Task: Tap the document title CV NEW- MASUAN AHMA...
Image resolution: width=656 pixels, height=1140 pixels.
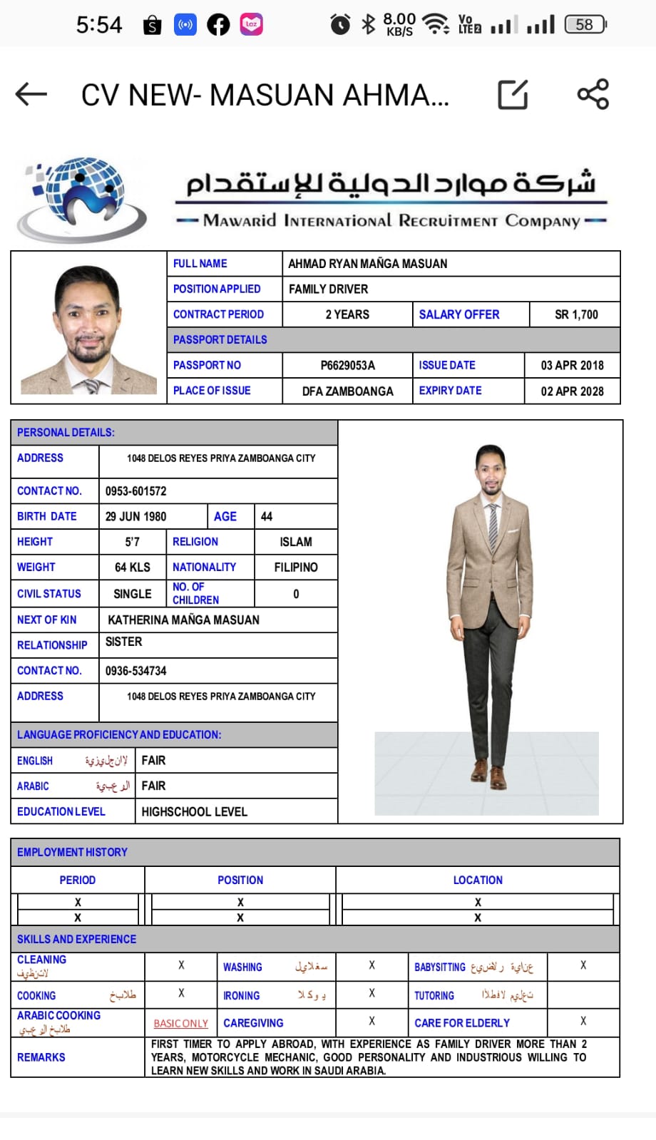Action: (x=265, y=95)
